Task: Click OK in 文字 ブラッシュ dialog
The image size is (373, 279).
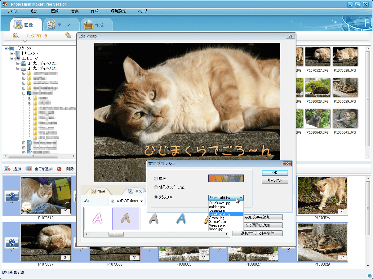Action: 275,173
